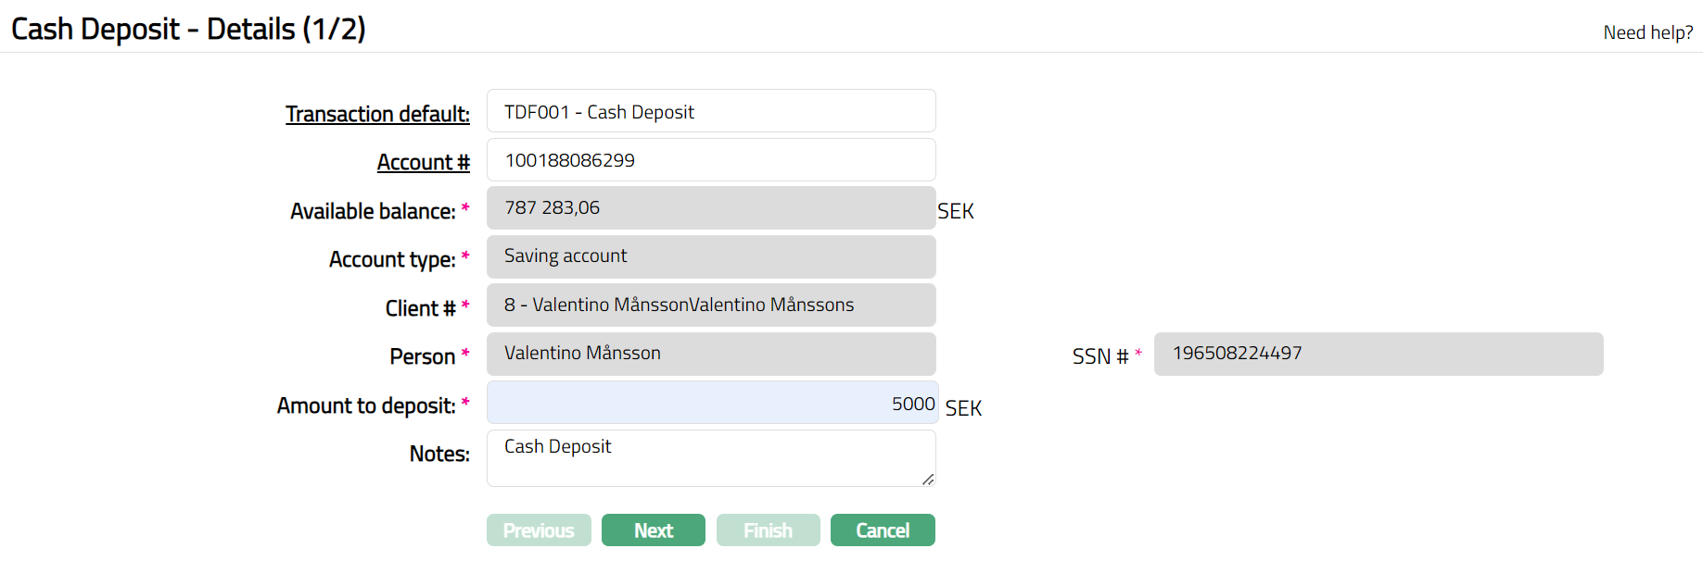
Task: Proceed with the Next button
Action: click(653, 530)
